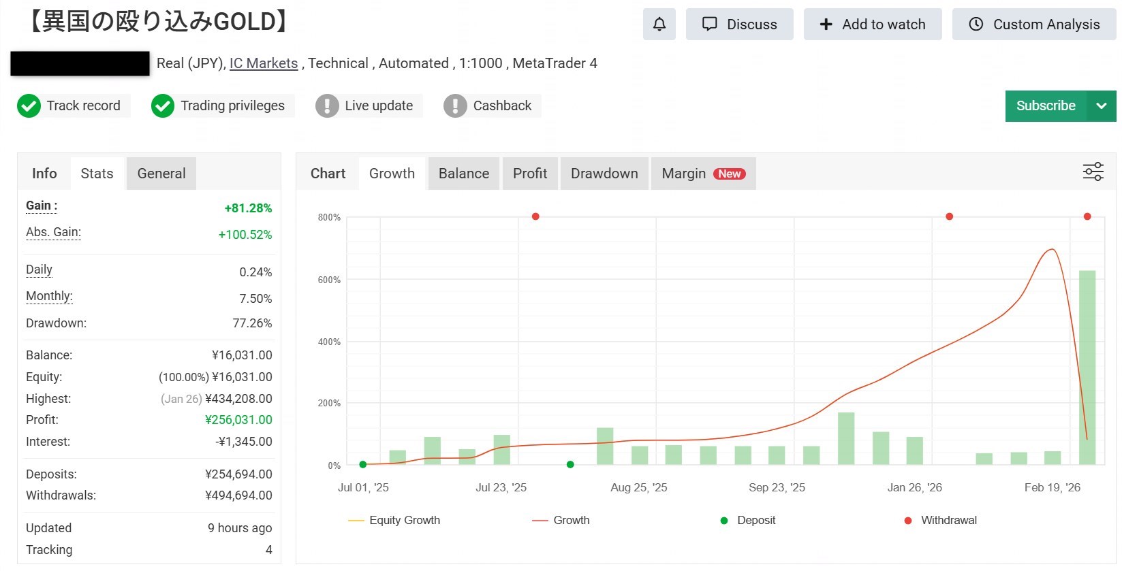The height and width of the screenshot is (571, 1122).
Task: Open chart settings sliders icon
Action: (x=1093, y=172)
